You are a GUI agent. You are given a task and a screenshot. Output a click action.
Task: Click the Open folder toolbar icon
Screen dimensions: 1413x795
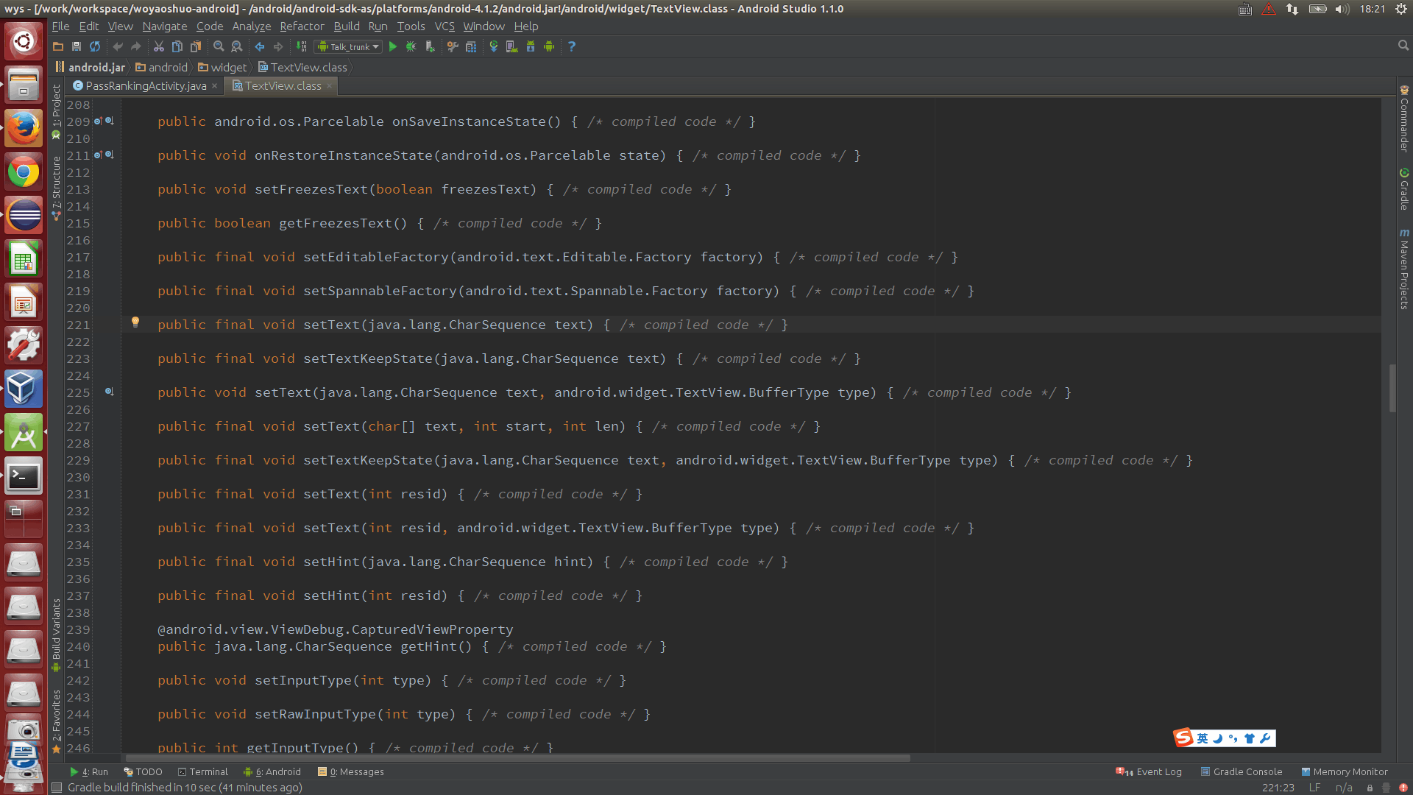click(x=58, y=46)
